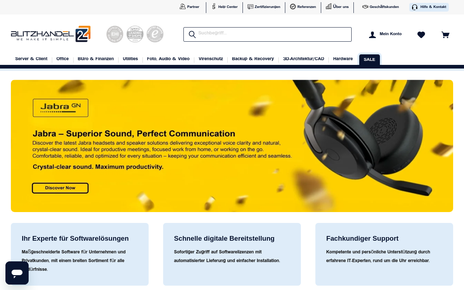Open the Help Center link

point(224,7)
